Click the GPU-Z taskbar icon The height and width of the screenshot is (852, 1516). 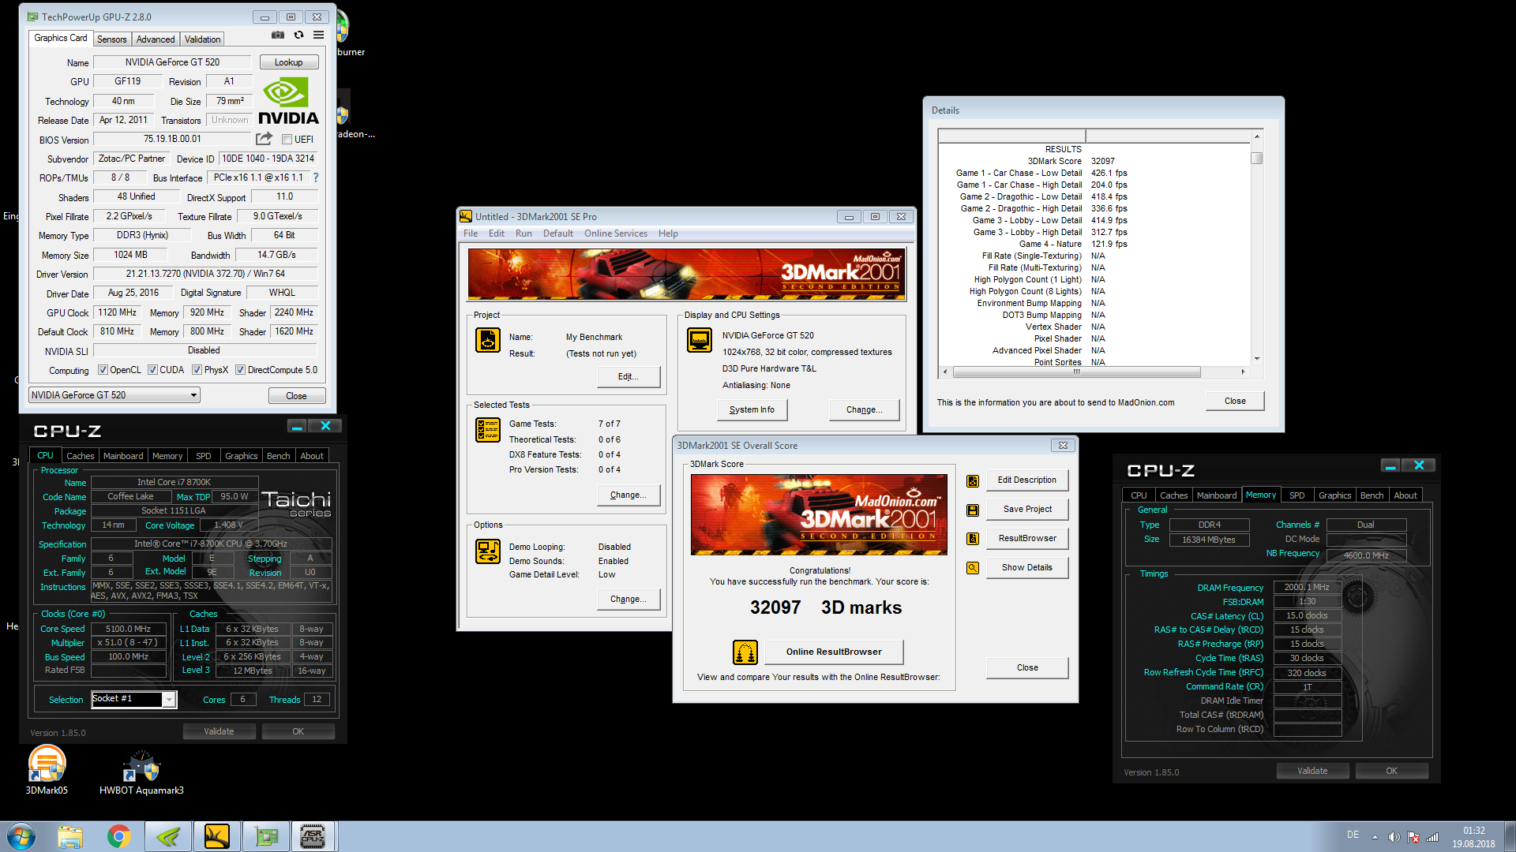266,836
